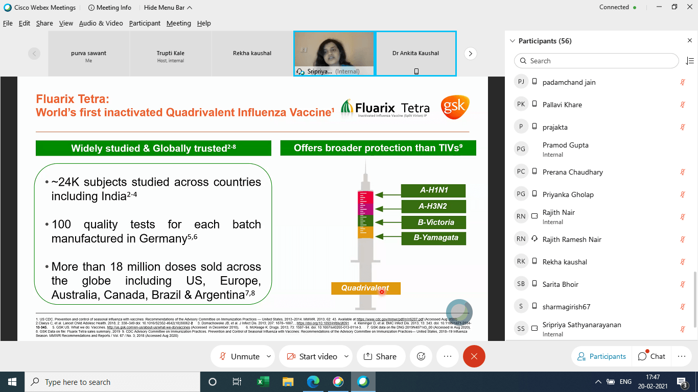Click muted mic icon for Priyanka Gholap
This screenshot has width=698, height=392.
click(x=682, y=194)
